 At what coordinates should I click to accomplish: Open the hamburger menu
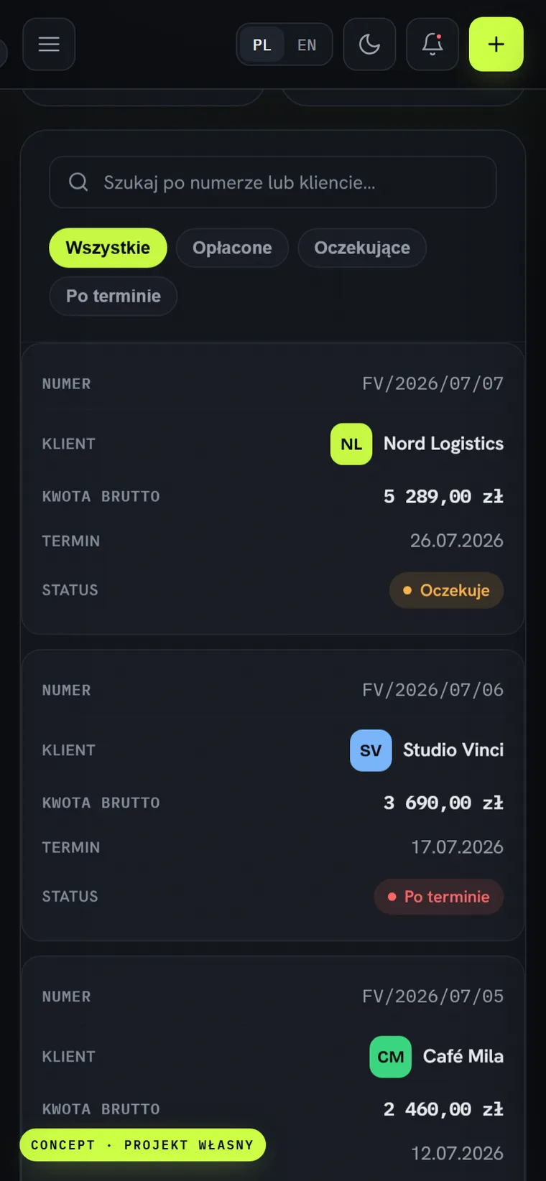(x=49, y=45)
